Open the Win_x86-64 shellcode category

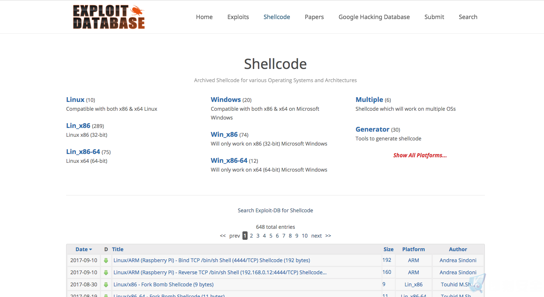(229, 160)
